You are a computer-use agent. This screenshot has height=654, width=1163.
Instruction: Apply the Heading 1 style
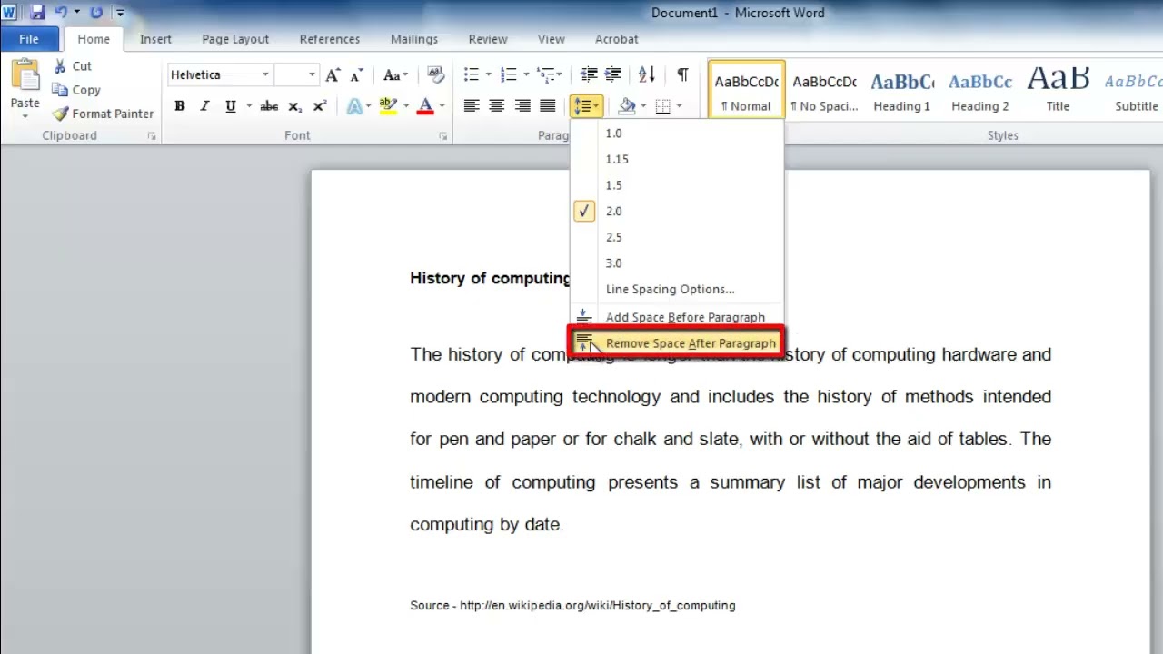click(x=902, y=91)
